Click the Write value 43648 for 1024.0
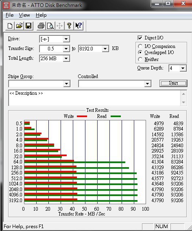 tap(157, 184)
